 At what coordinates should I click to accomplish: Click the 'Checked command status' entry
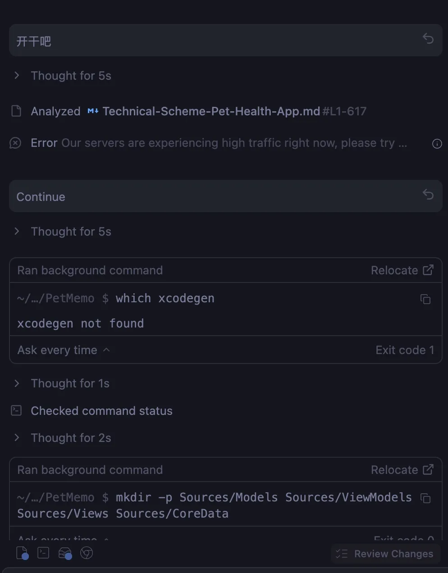coord(101,411)
